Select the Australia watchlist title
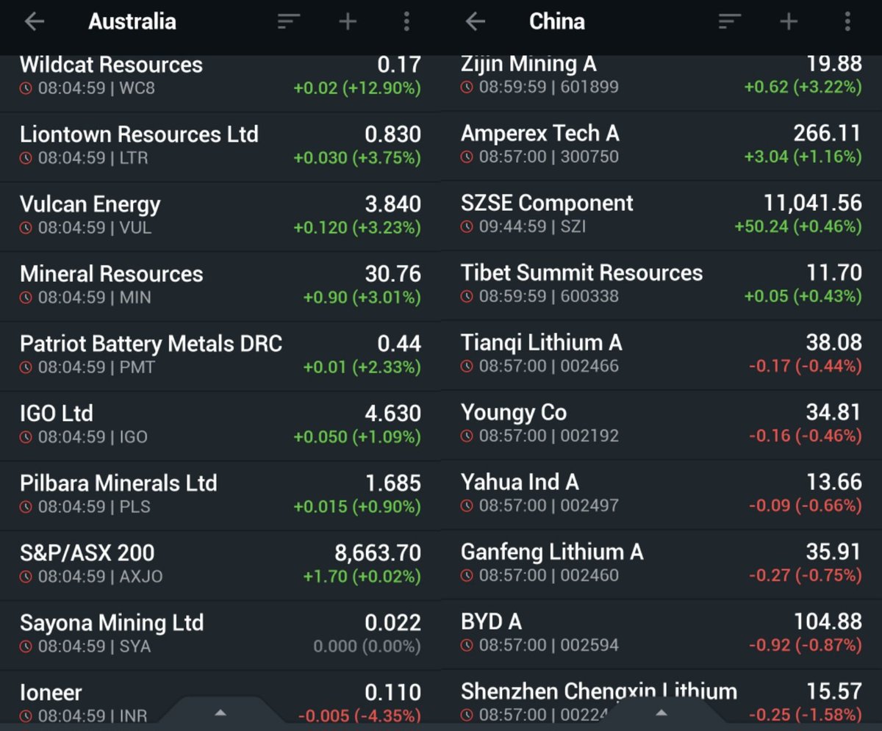 (x=132, y=21)
